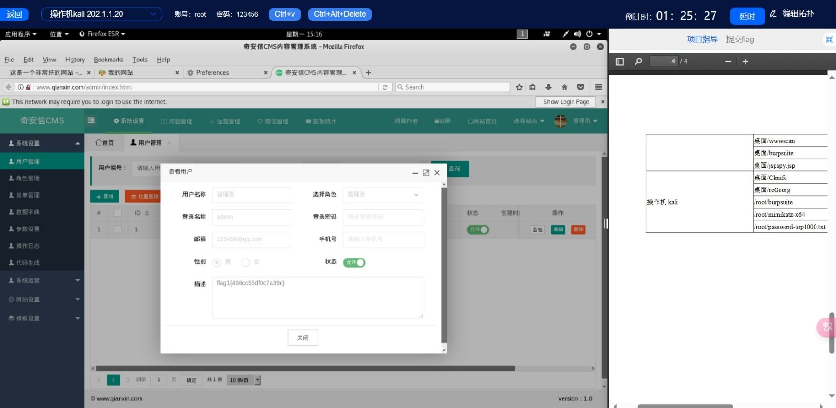Open PDF find magnifier icon
Viewport: 836px width, 408px height.
click(x=638, y=61)
